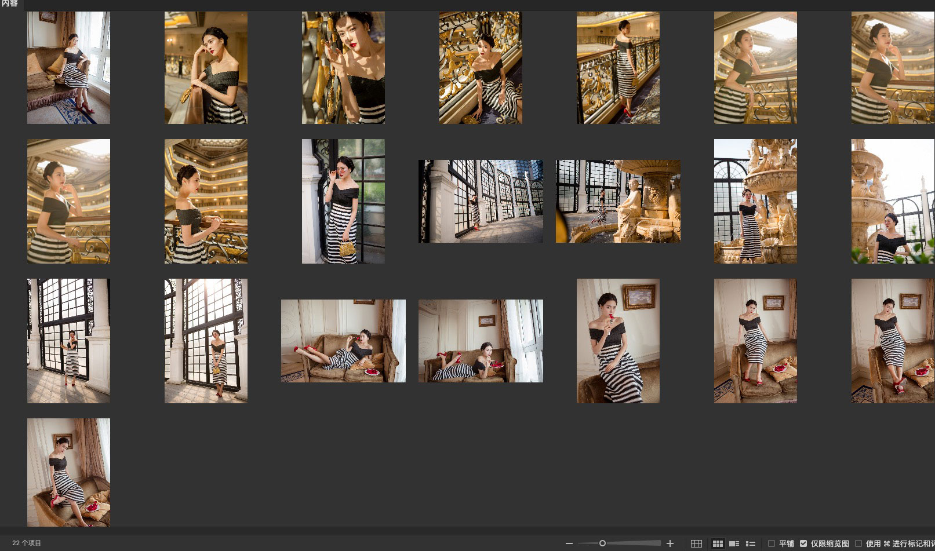Select the 内容 panel tab

10,4
